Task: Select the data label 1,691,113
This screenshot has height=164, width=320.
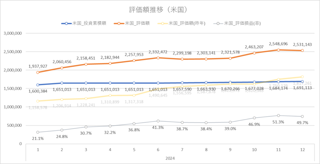Action: click(x=302, y=88)
